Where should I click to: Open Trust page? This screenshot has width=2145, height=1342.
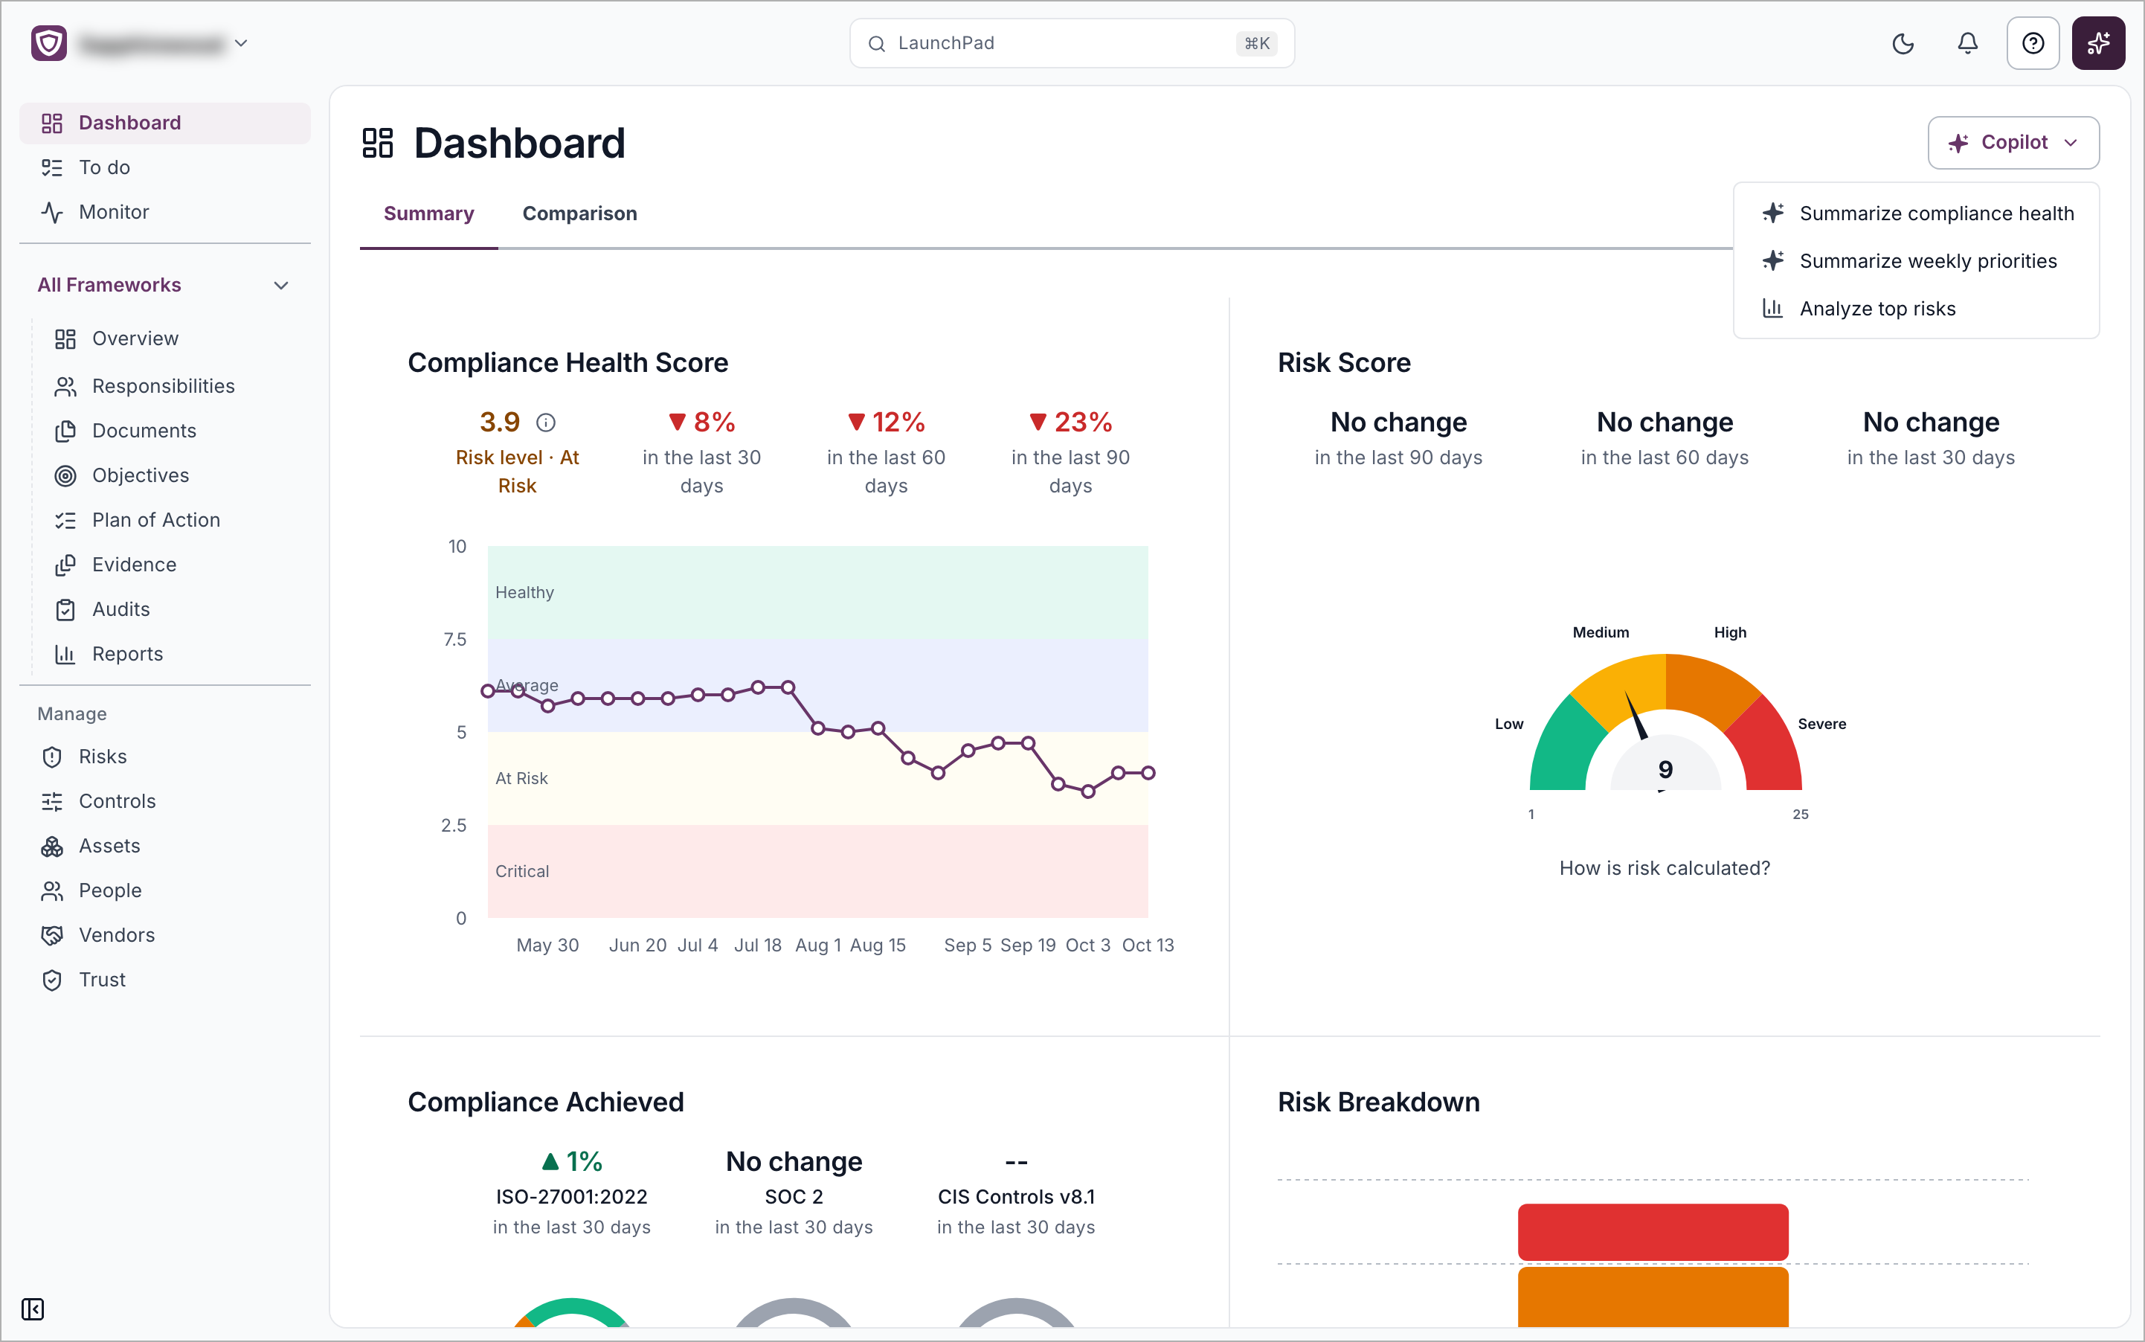(165, 980)
